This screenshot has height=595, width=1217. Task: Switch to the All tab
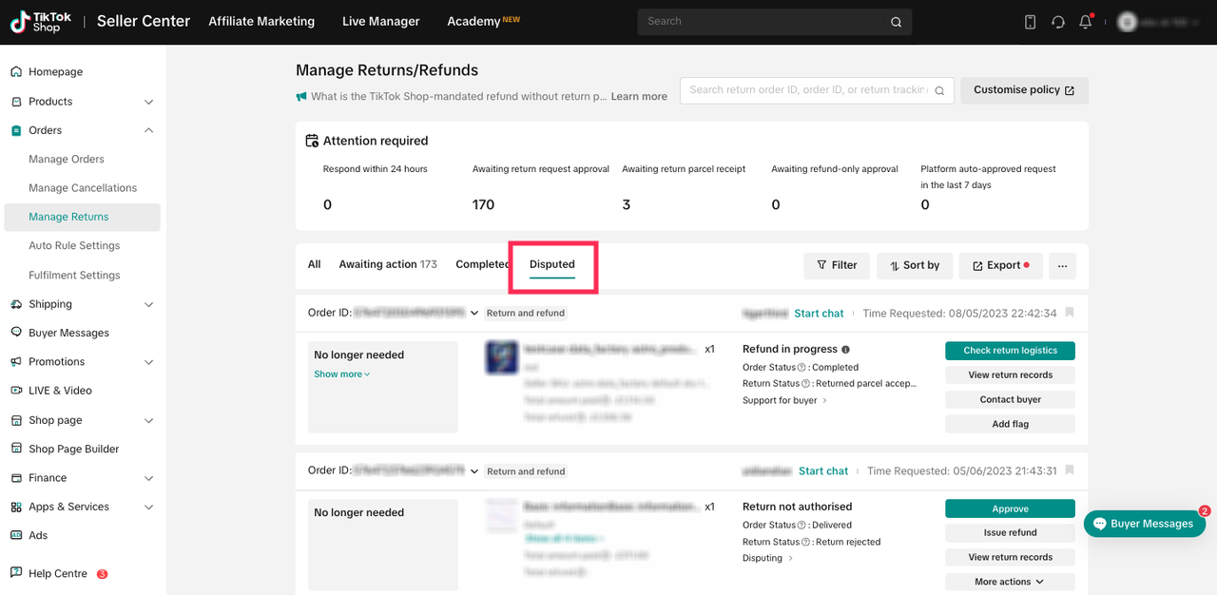click(314, 264)
